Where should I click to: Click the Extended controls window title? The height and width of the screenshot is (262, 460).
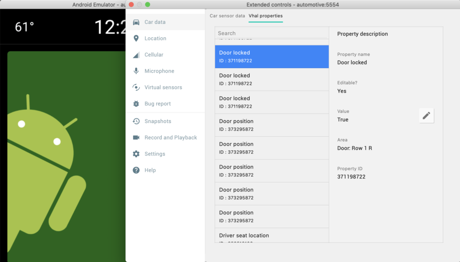point(292,4)
